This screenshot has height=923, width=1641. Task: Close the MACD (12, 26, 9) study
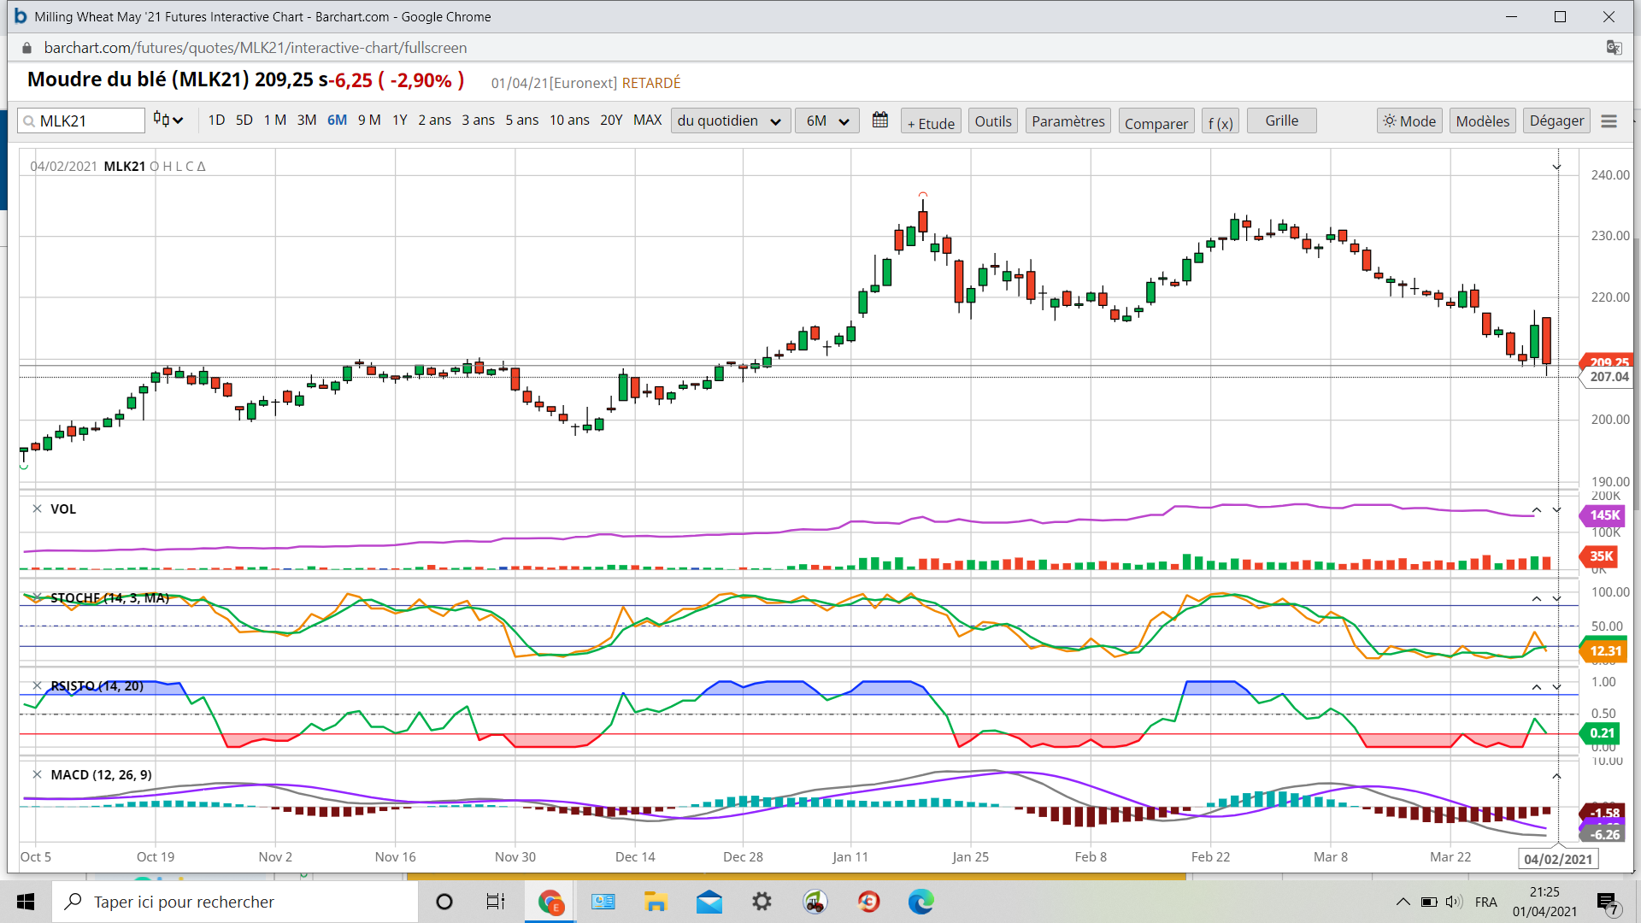[37, 774]
